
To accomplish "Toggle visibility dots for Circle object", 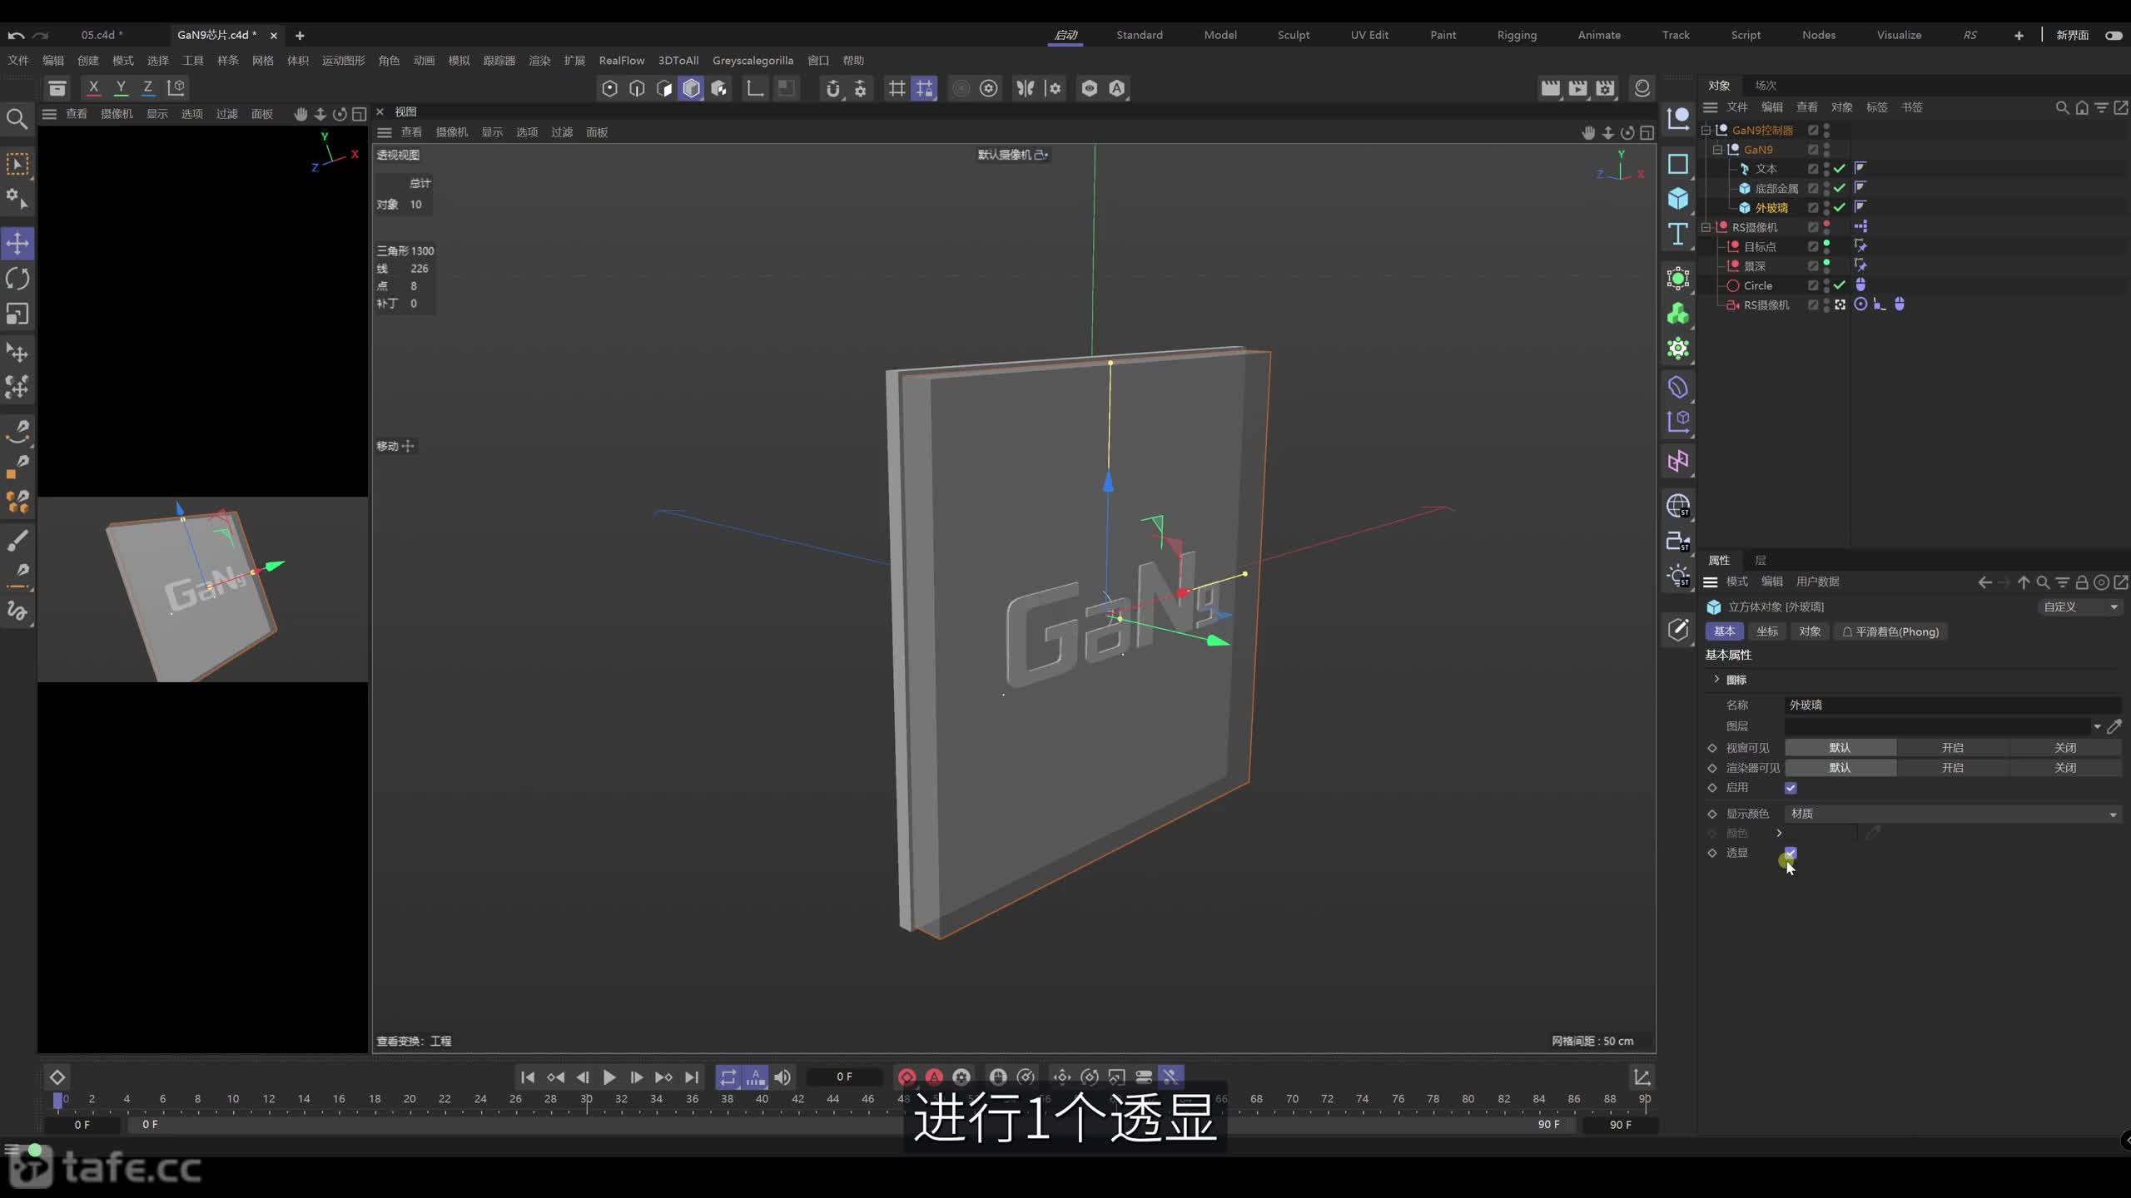I will pos(1826,285).
